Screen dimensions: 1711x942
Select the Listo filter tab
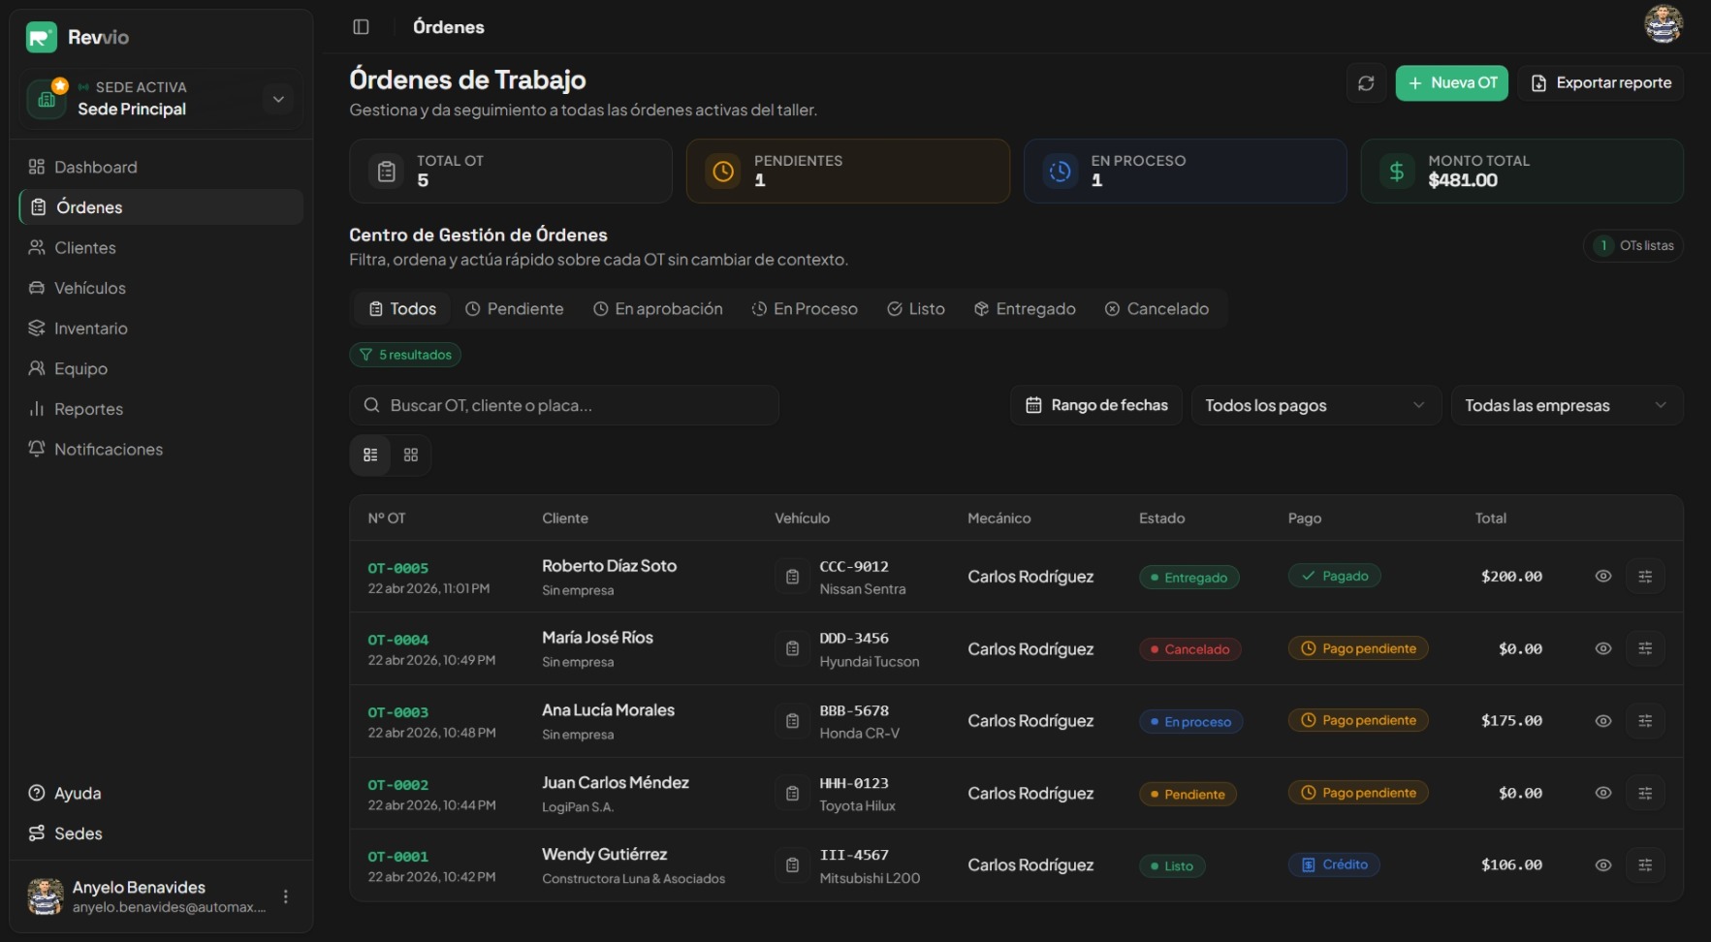point(916,309)
